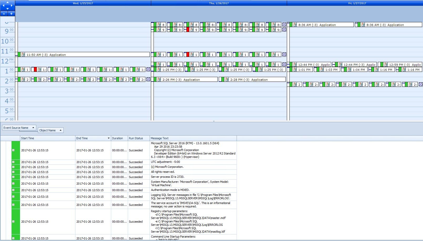
Task: Show more Thursday 9 AM events via hatched box
Action: coord(284,30)
